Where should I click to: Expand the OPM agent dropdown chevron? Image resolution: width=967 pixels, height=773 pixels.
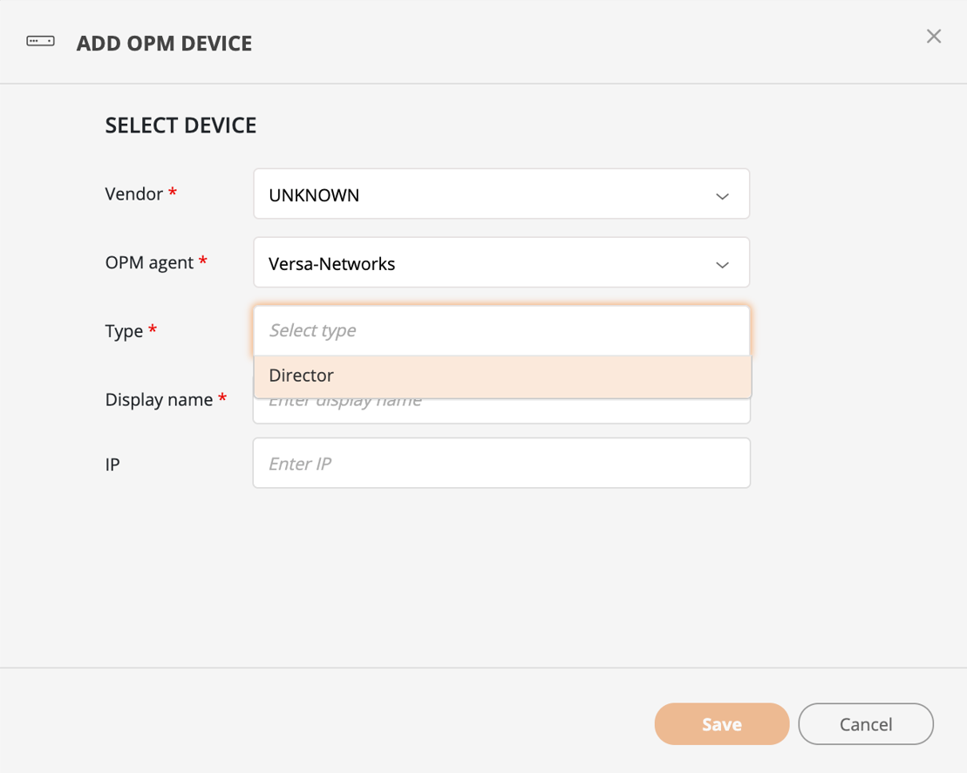(x=722, y=264)
